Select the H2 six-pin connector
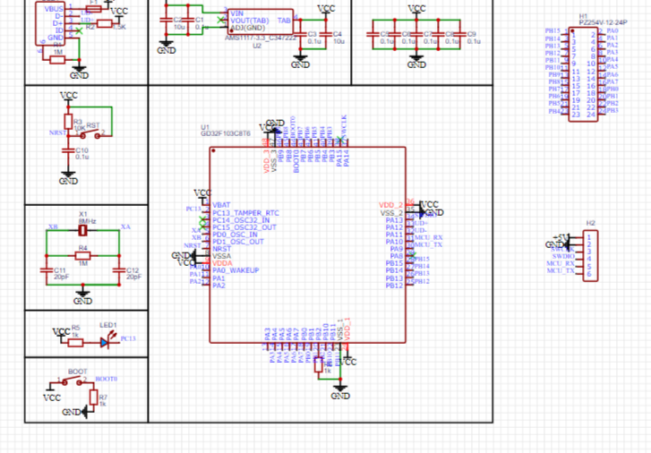651x453 pixels. (x=590, y=256)
